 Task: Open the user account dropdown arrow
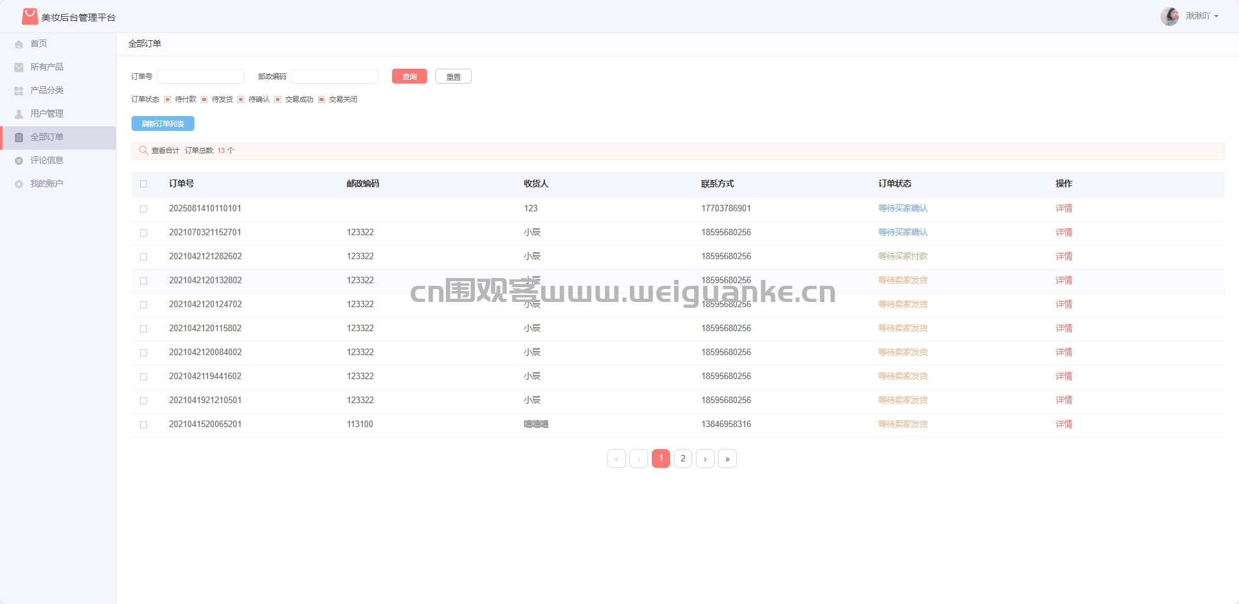coord(1216,16)
